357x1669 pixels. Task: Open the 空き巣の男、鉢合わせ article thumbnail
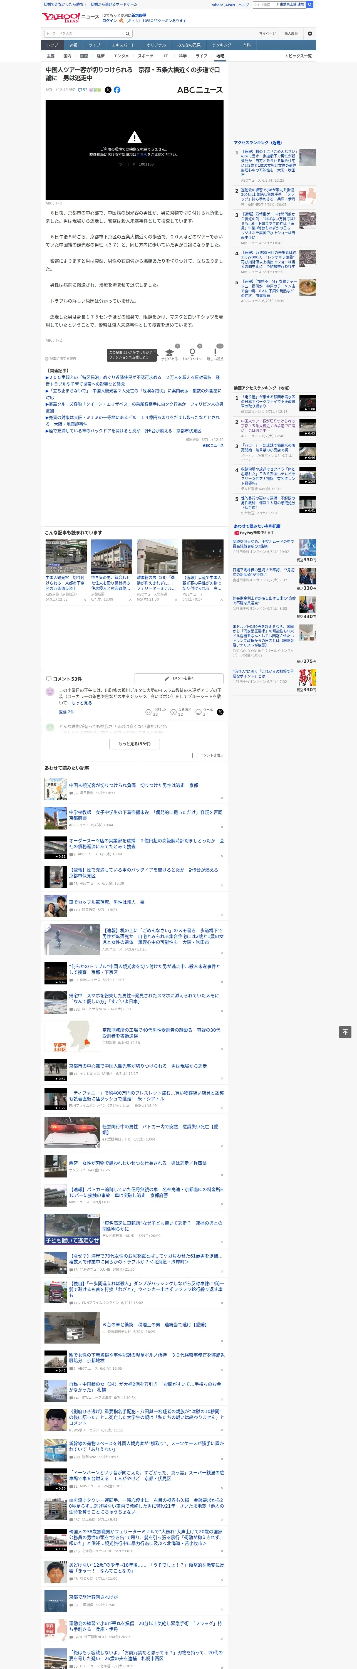(111, 557)
